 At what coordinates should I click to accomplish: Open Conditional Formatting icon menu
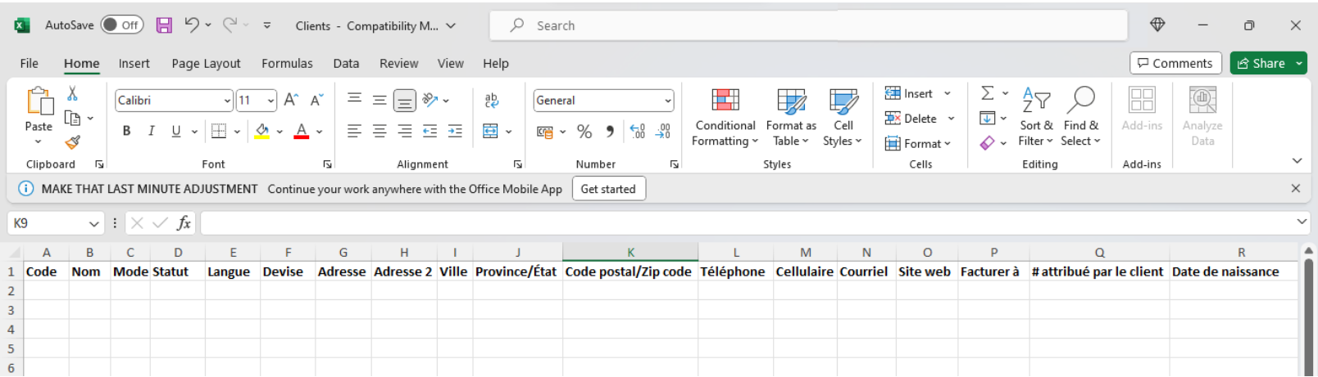click(x=725, y=100)
